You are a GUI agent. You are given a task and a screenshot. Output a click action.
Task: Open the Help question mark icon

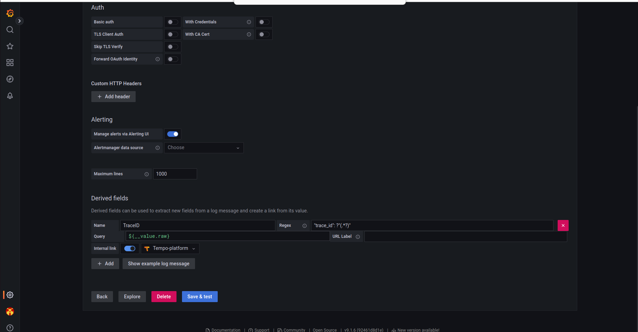(x=10, y=328)
